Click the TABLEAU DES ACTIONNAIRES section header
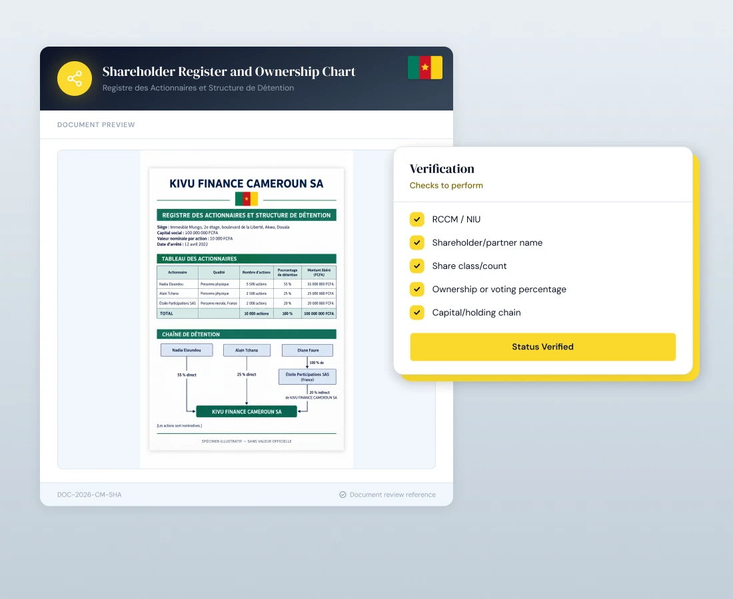 point(247,259)
